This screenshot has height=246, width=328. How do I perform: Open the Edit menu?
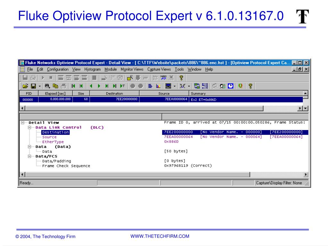40,70
